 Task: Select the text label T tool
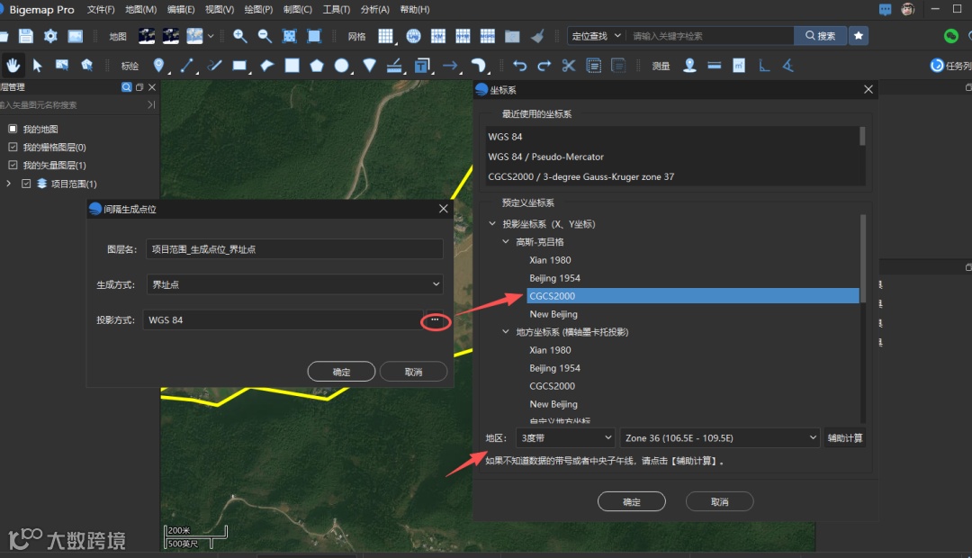pos(422,65)
